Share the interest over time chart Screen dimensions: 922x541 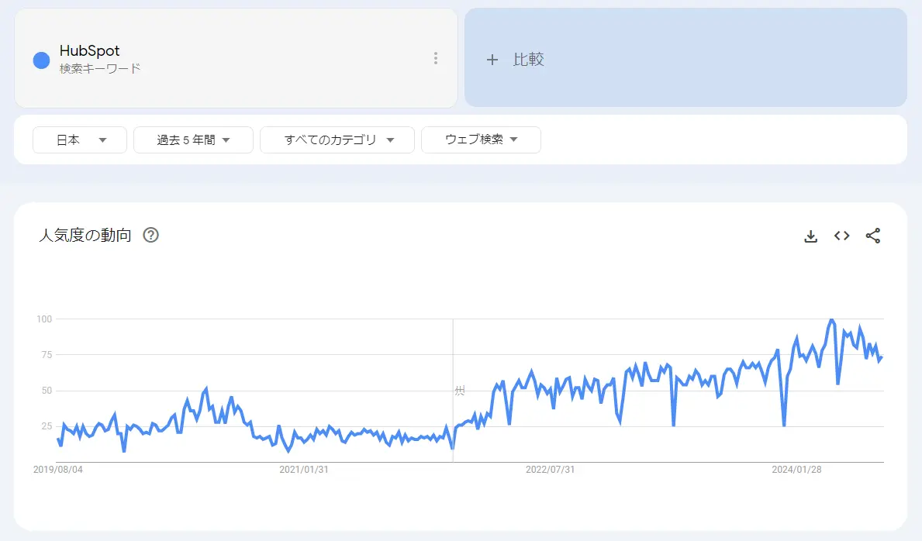[872, 236]
